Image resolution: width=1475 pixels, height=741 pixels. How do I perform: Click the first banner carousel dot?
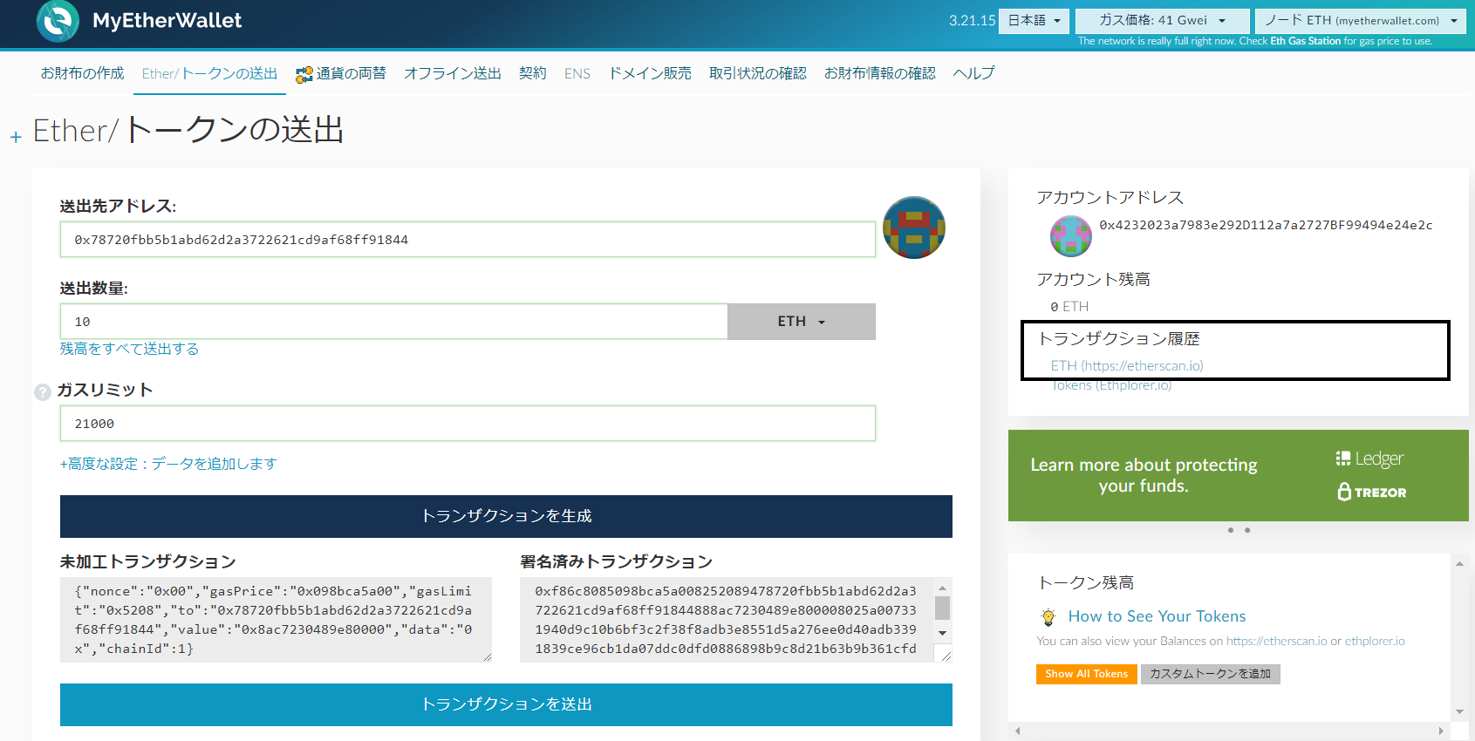(x=1231, y=530)
